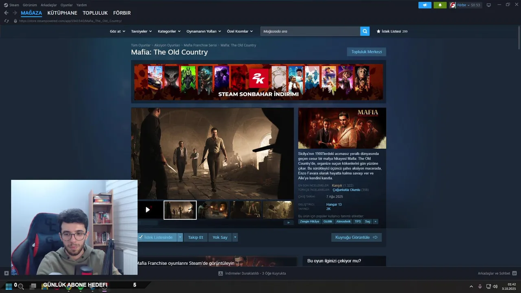The image size is (521, 293).
Task: Open the Tüm Oyunlar breadcrumb
Action: pos(140,45)
